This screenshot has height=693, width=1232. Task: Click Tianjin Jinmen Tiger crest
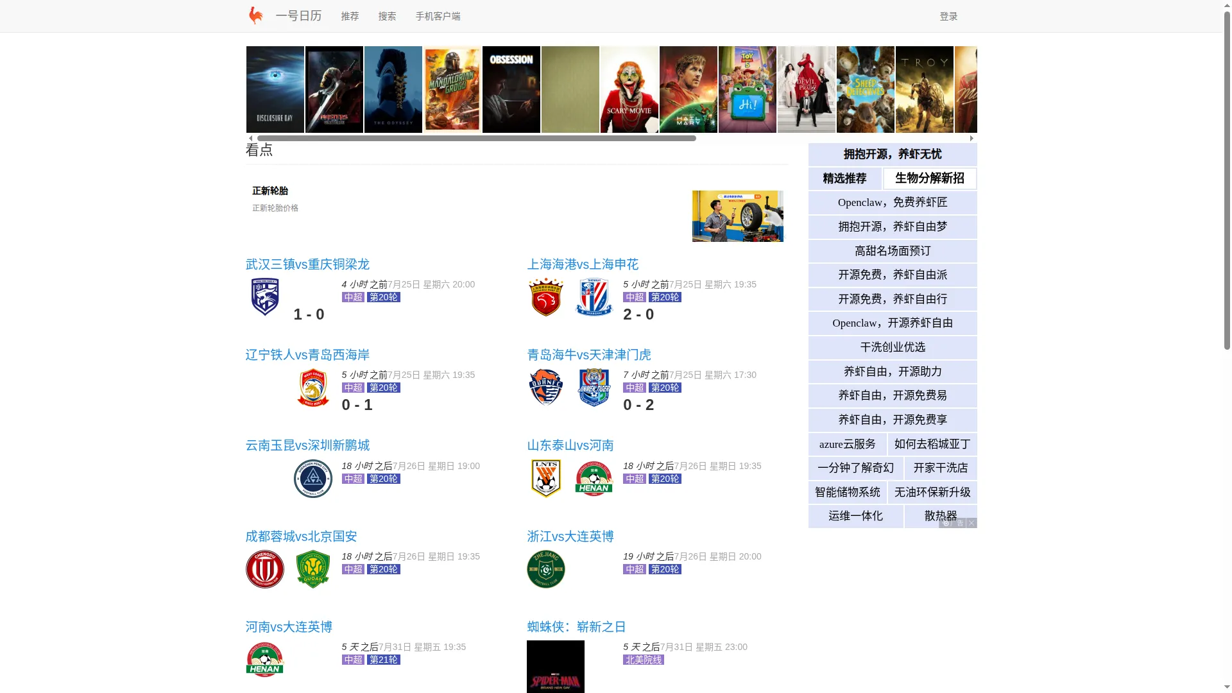click(x=594, y=388)
